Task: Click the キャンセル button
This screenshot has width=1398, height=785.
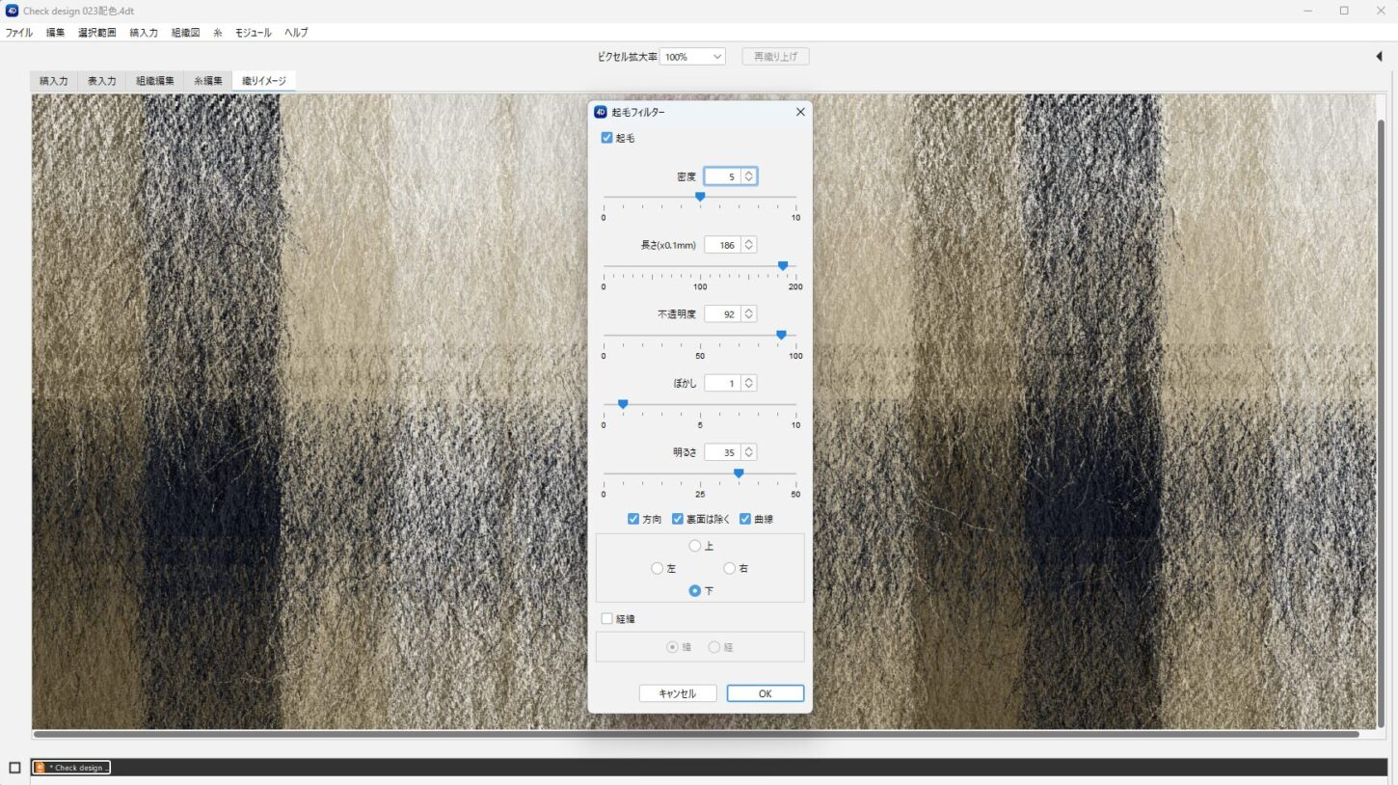Action: (x=678, y=693)
